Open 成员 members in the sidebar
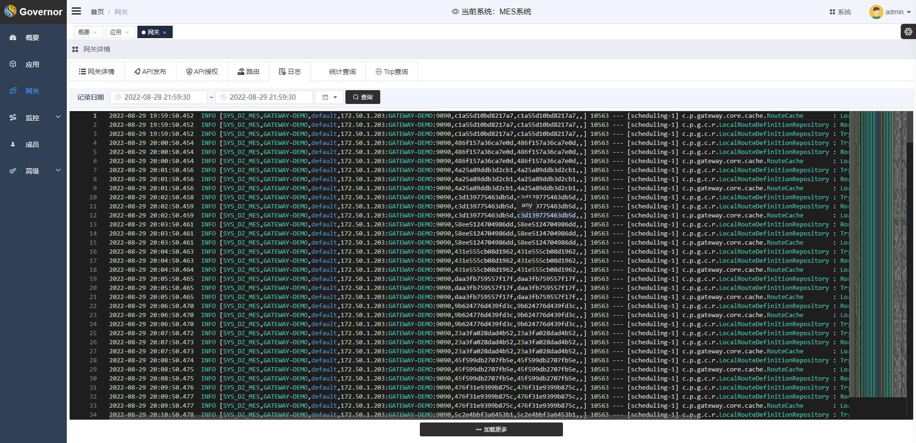The height and width of the screenshot is (443, 916). 32,144
